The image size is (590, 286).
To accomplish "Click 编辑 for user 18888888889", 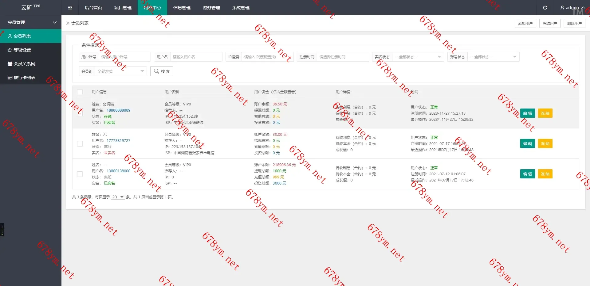I will pyautogui.click(x=527, y=113).
